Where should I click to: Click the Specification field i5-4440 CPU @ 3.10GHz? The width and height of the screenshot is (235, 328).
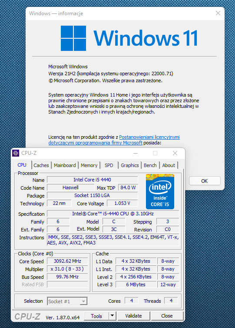click(113, 214)
